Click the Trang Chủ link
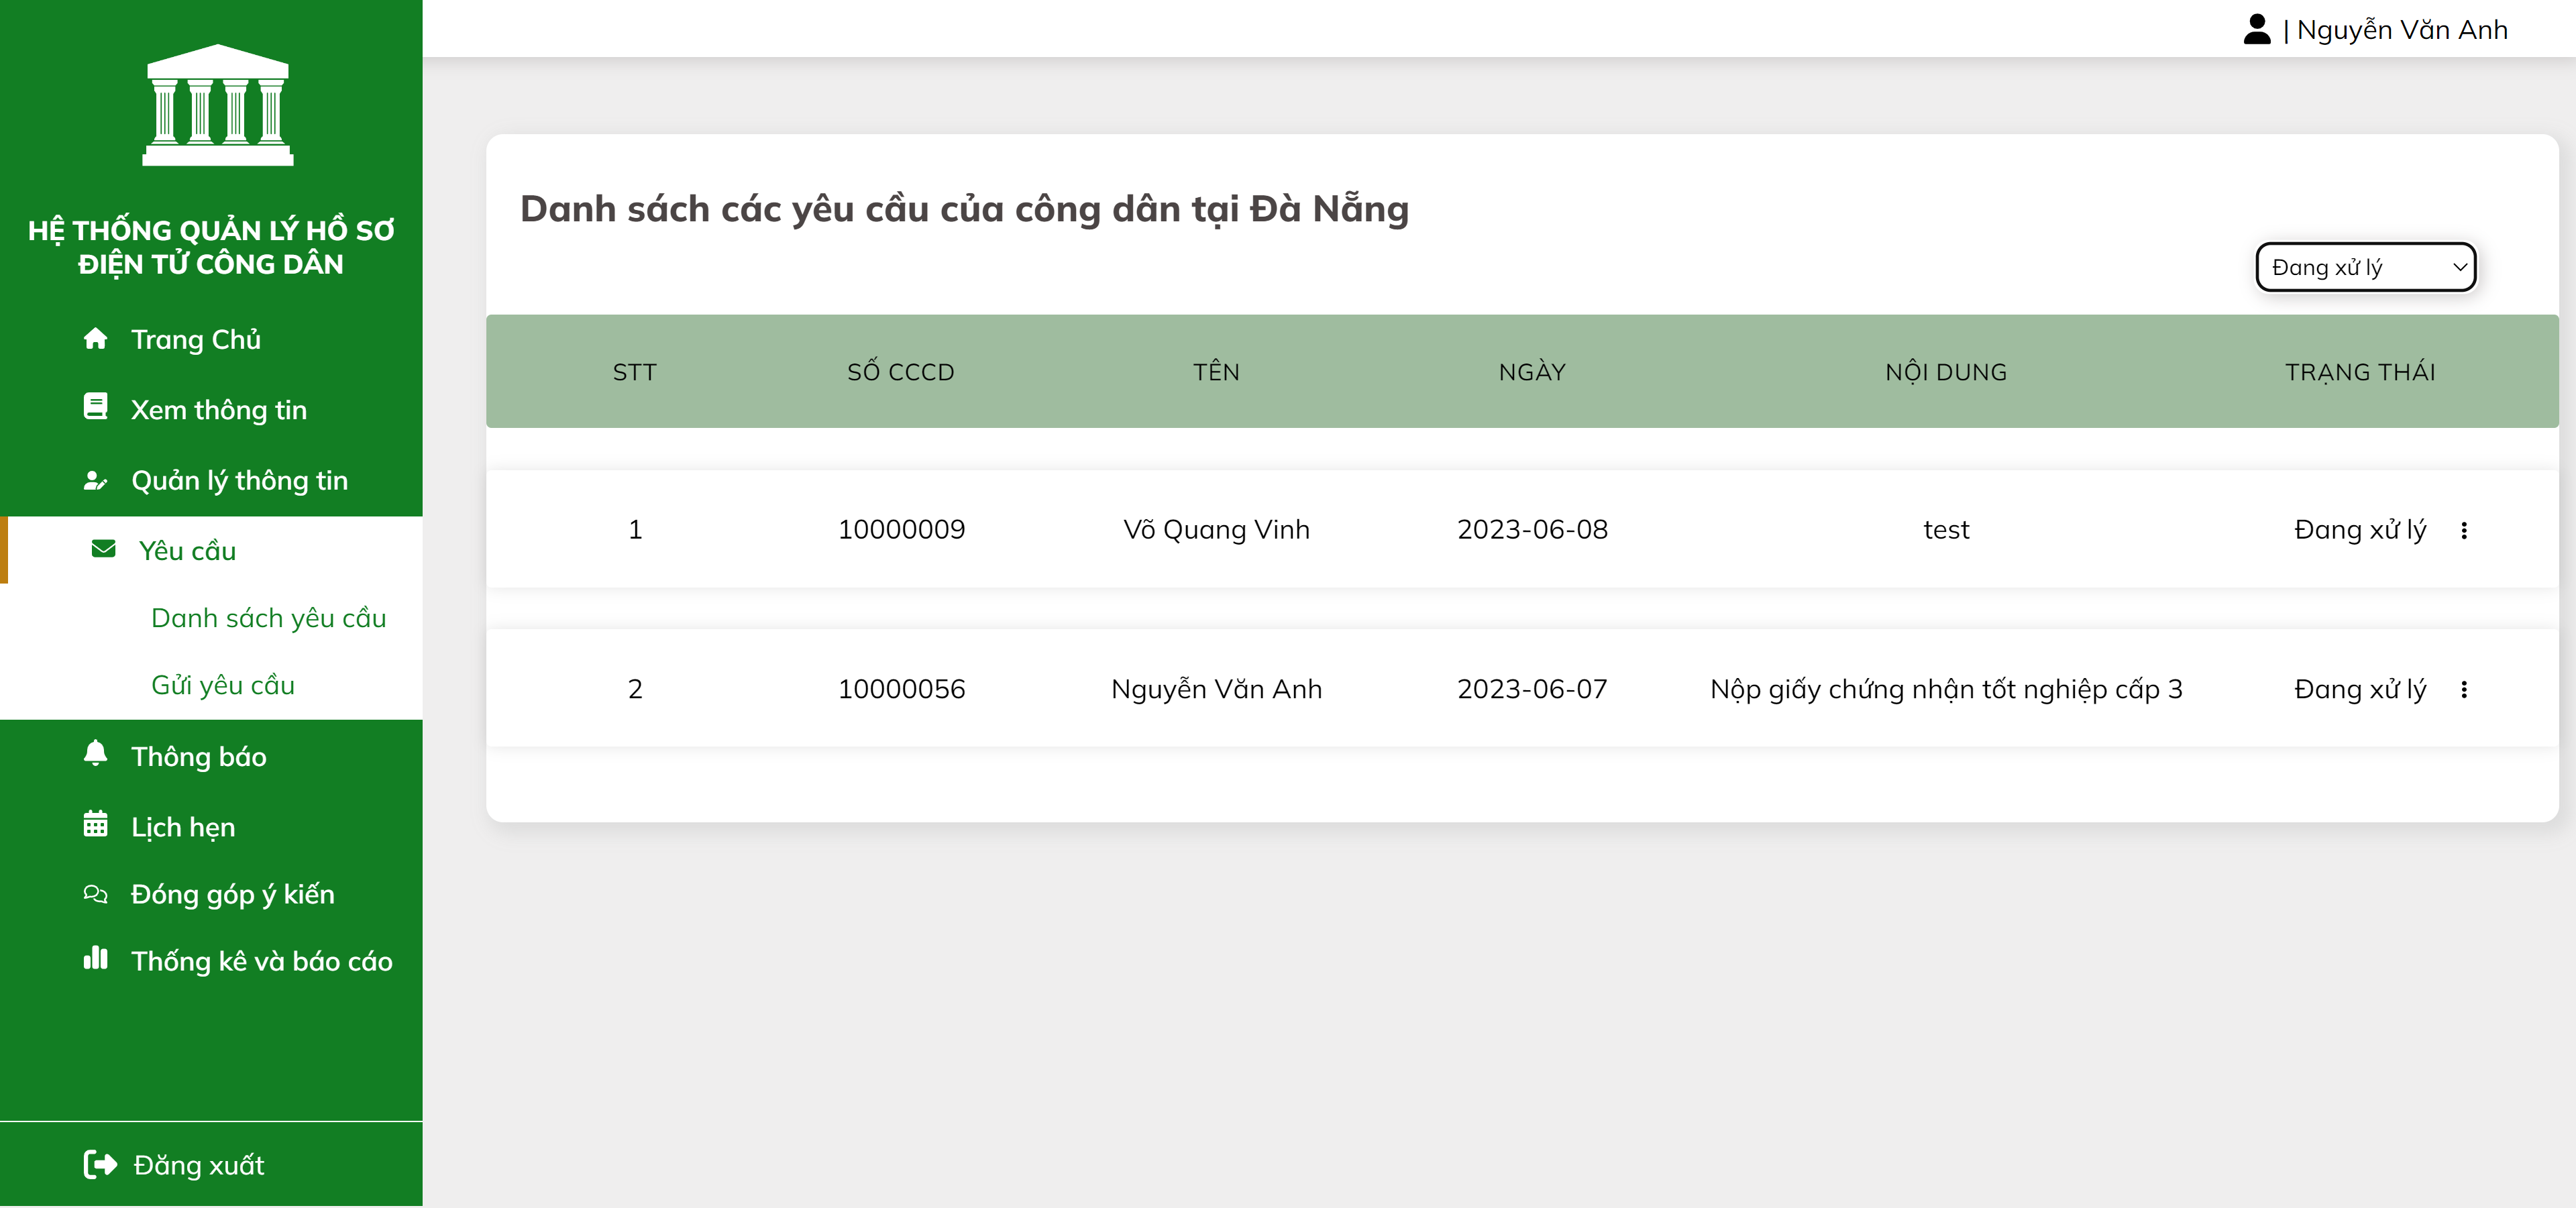The image size is (2576, 1208). 195,338
